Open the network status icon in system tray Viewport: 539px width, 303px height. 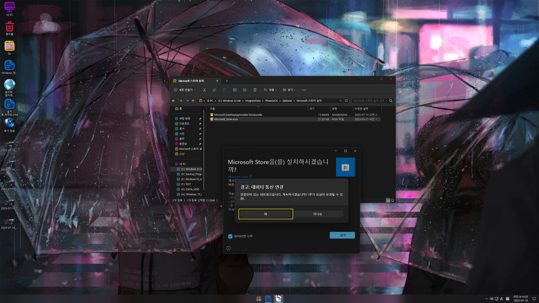point(497,299)
